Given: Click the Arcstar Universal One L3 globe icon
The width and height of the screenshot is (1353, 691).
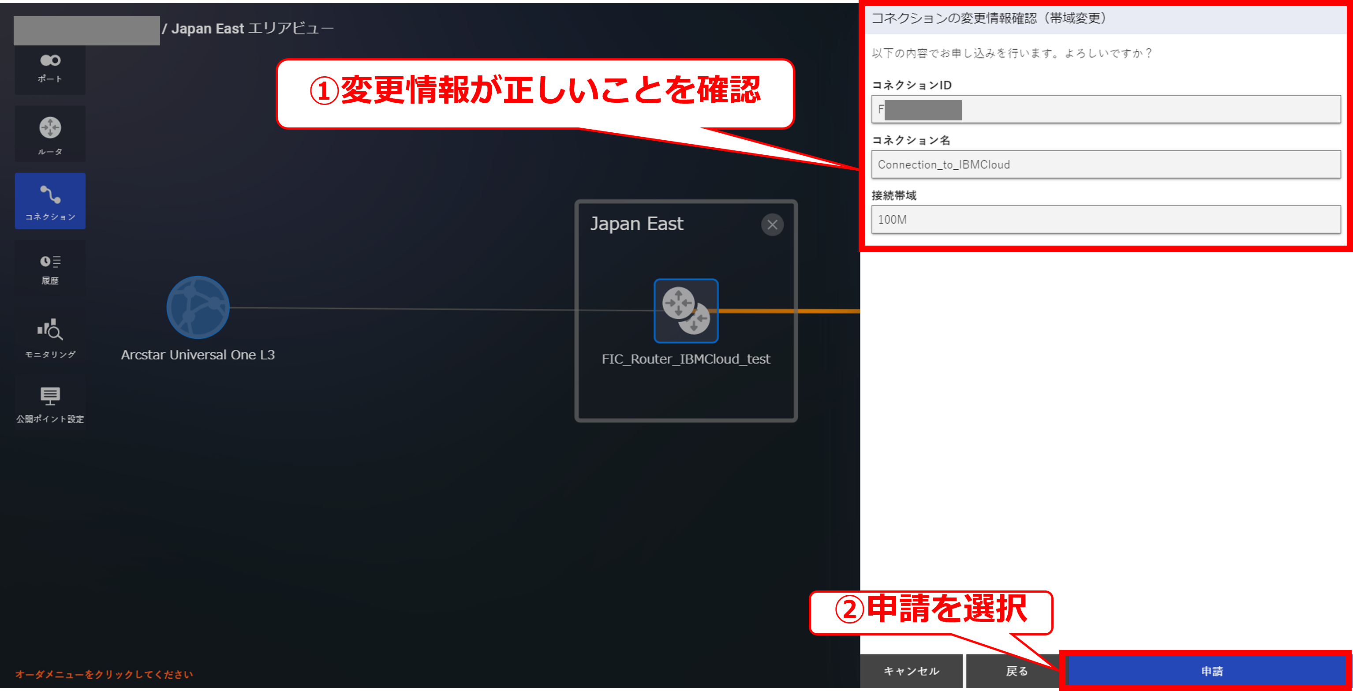Looking at the screenshot, I should point(198,308).
